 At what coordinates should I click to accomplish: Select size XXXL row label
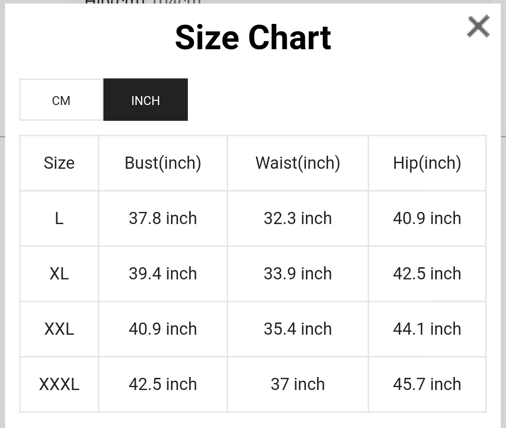[59, 384]
